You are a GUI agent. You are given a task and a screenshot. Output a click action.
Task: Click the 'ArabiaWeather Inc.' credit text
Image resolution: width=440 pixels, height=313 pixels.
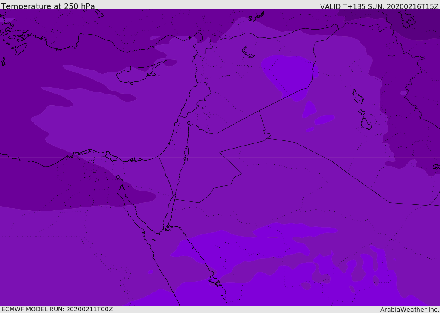click(x=409, y=310)
